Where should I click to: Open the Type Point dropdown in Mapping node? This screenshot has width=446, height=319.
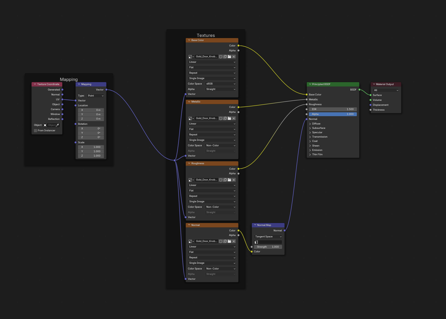95,96
